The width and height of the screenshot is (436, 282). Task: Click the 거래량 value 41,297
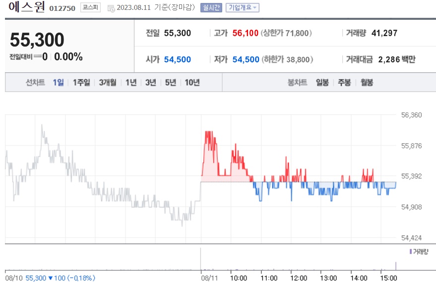click(384, 33)
